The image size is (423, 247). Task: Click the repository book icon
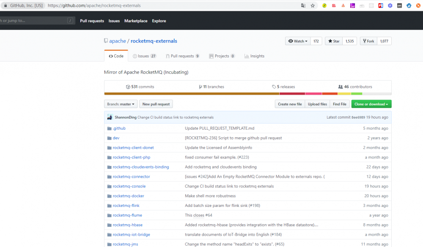click(106, 41)
